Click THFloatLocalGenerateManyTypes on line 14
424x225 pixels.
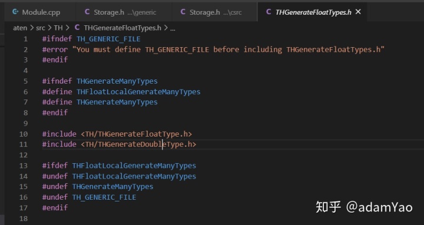[134, 176]
